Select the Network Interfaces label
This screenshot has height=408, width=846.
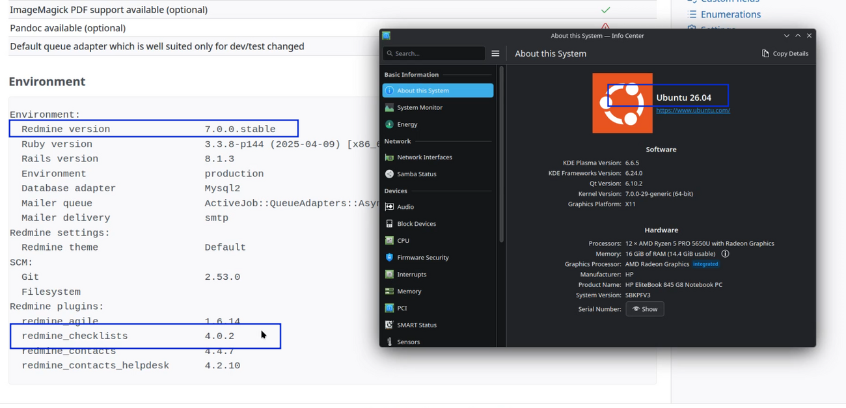click(424, 157)
